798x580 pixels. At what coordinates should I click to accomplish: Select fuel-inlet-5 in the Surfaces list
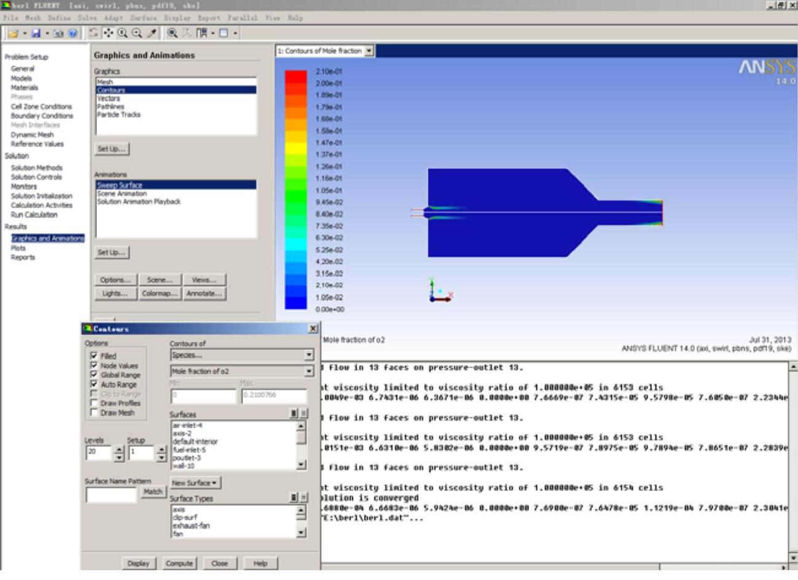(x=189, y=450)
